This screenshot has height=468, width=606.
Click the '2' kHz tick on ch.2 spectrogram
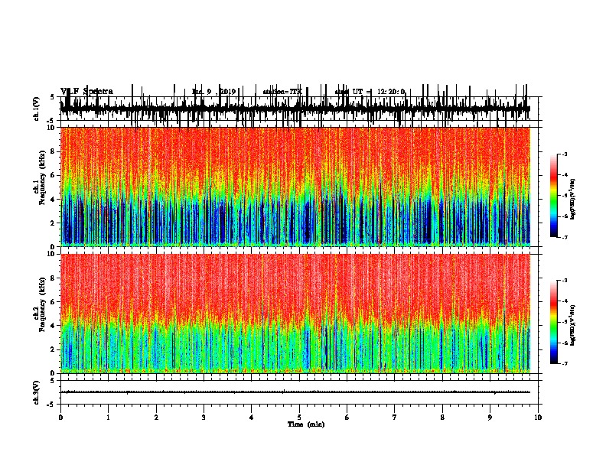tap(54, 349)
